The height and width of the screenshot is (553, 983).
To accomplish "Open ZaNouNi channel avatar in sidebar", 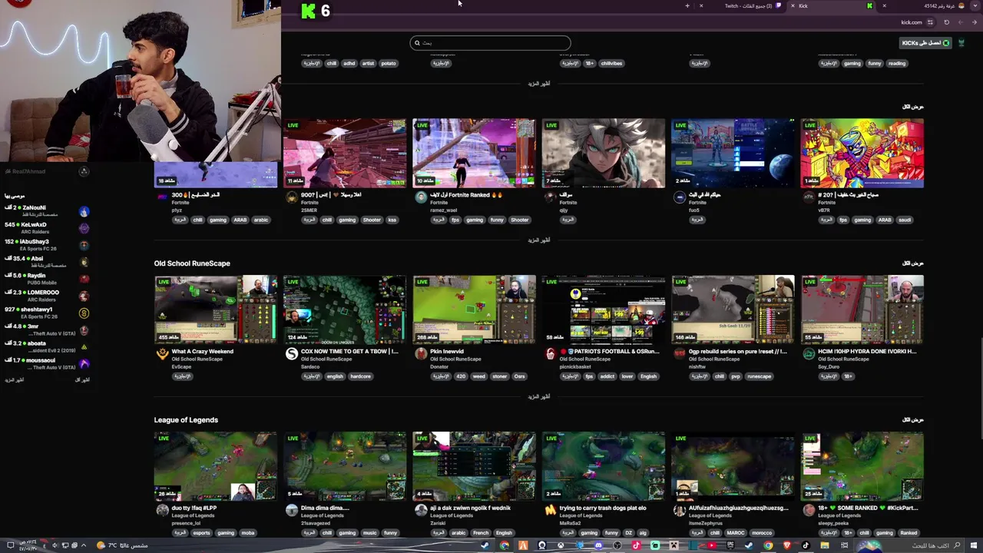I will pyautogui.click(x=84, y=211).
